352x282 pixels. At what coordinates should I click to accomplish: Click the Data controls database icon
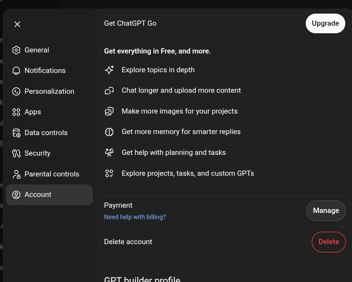(x=16, y=133)
